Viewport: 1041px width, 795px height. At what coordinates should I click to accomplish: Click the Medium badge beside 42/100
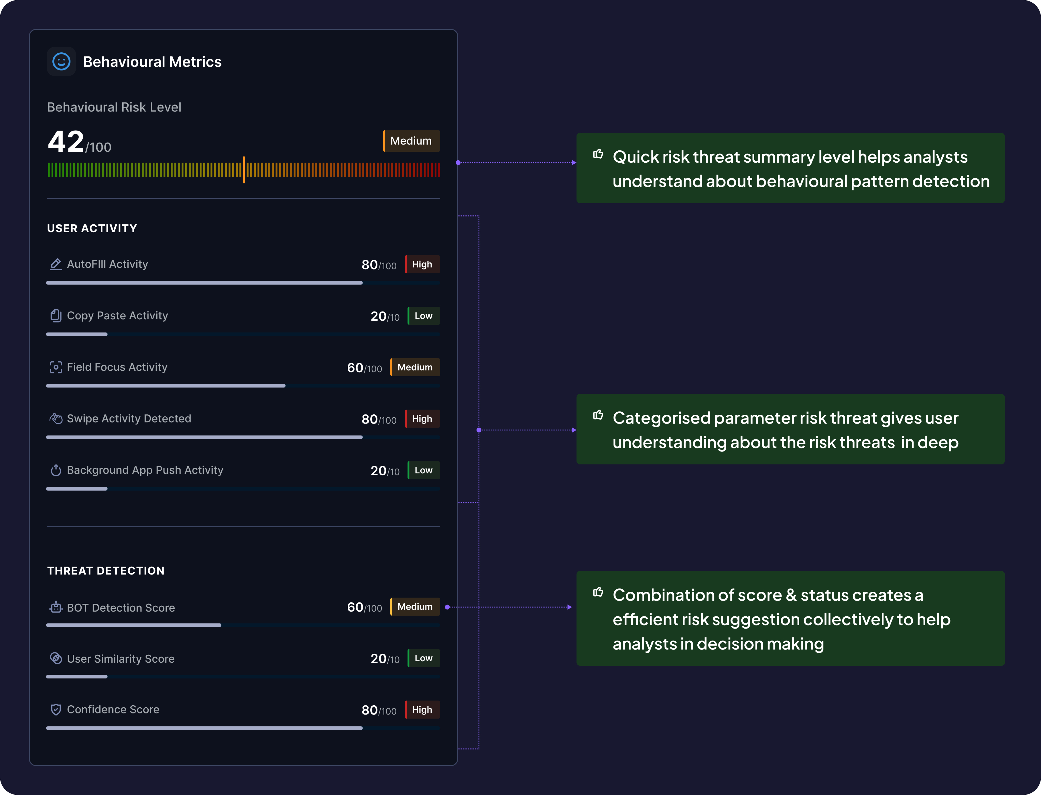411,141
